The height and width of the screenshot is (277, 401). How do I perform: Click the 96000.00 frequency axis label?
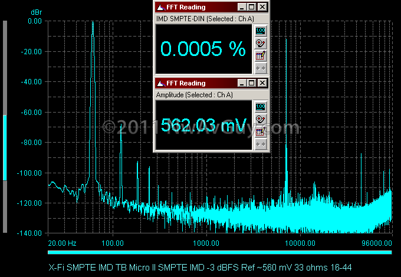[x=377, y=243]
